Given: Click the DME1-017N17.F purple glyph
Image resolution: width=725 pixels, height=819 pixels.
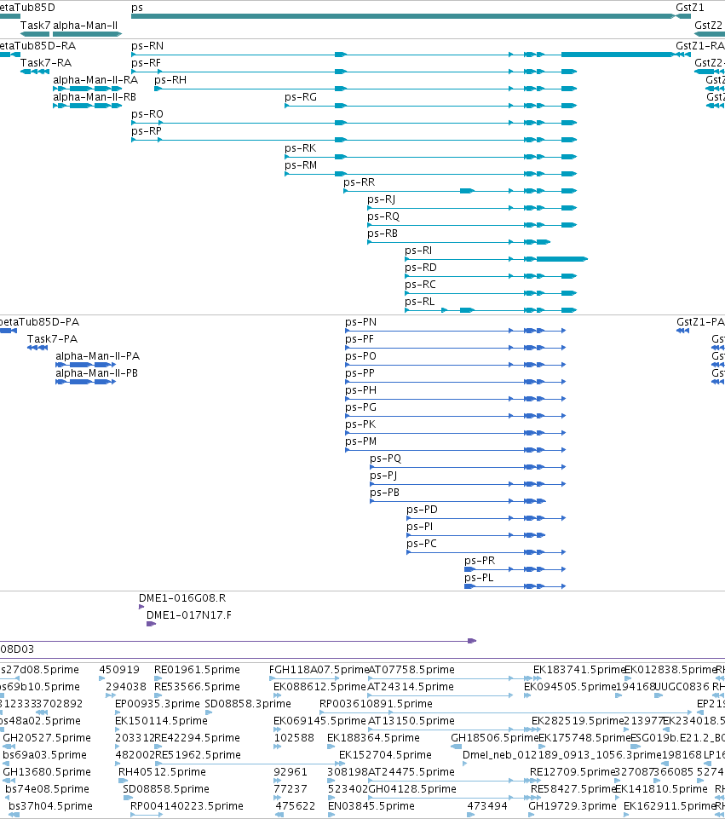Looking at the screenshot, I should [x=152, y=624].
